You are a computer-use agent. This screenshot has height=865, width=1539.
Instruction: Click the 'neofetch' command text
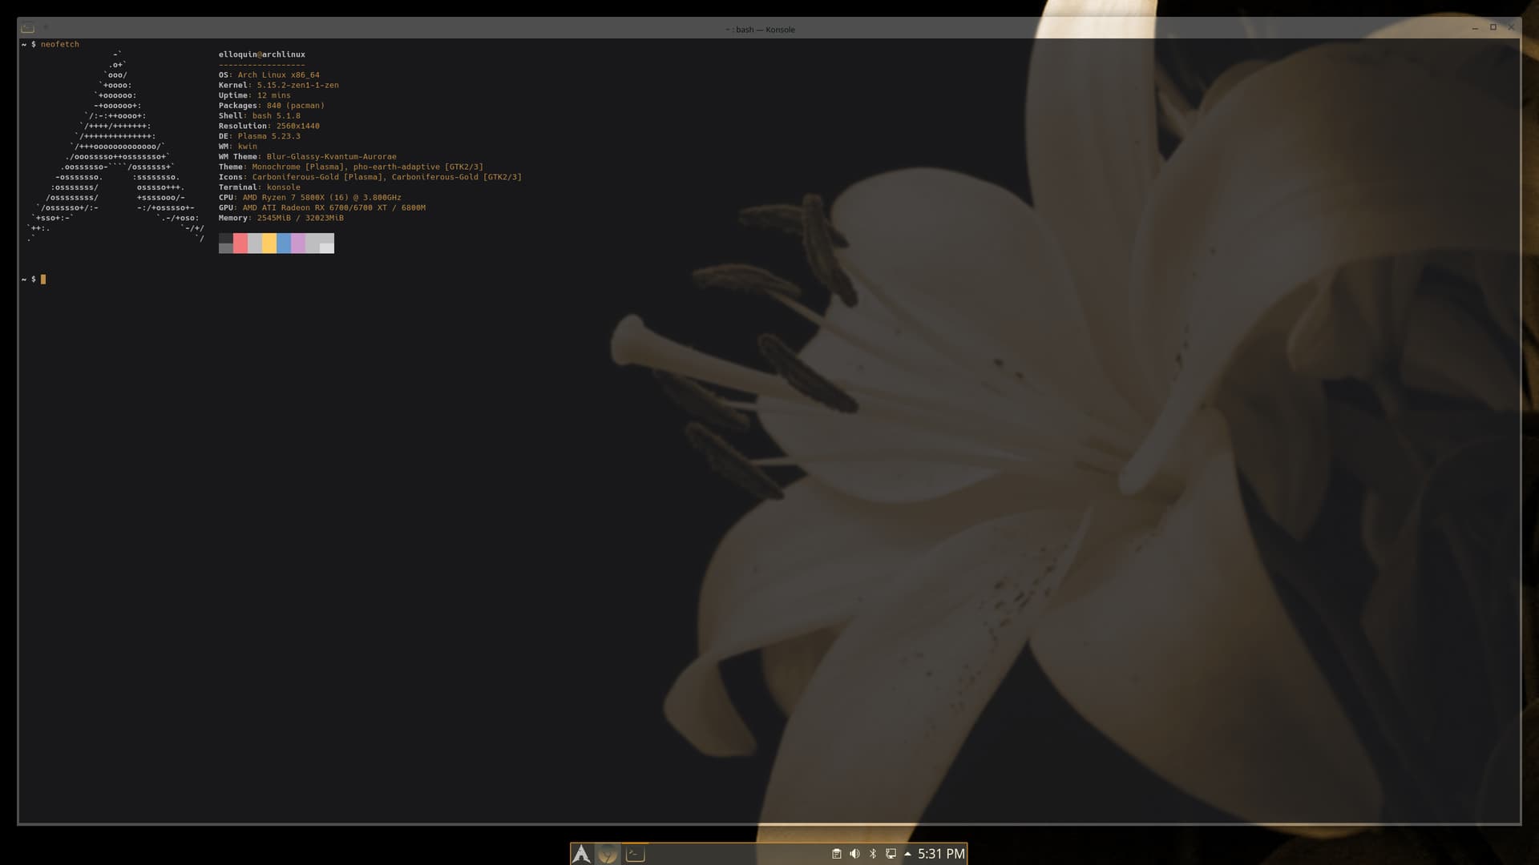(x=60, y=45)
